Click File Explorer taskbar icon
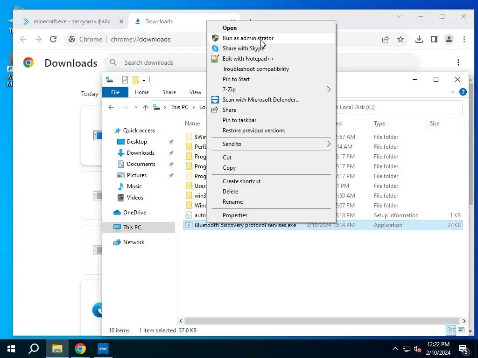 pyautogui.click(x=57, y=349)
